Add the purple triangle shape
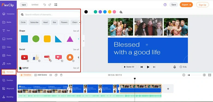The image size is (213, 102). (70, 39)
